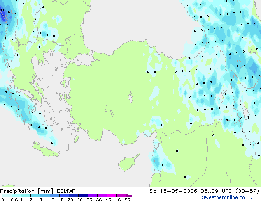Select the 30–35 mm violet legend swatch
Image resolution: width=261 pixels, height=201 pixels.
(93, 196)
